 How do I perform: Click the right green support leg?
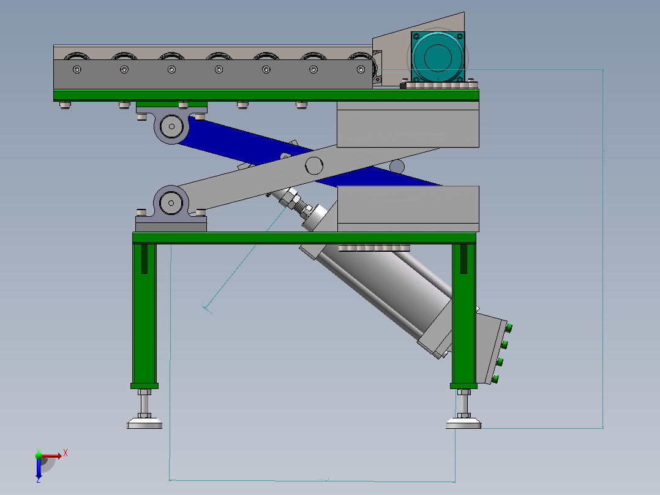point(464,314)
